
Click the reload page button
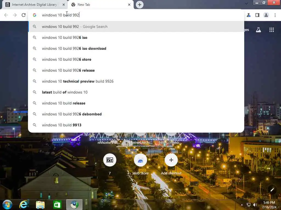click(x=24, y=15)
